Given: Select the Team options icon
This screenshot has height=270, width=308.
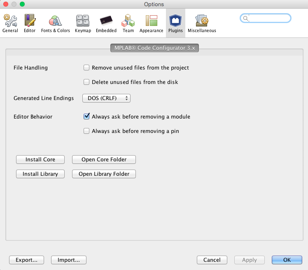Looking at the screenshot, I should point(128,23).
